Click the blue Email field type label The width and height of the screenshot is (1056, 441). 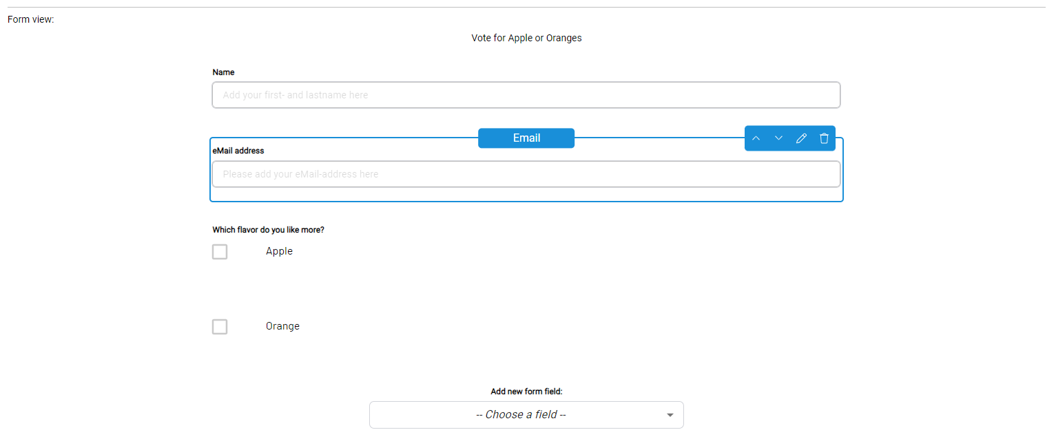[526, 138]
